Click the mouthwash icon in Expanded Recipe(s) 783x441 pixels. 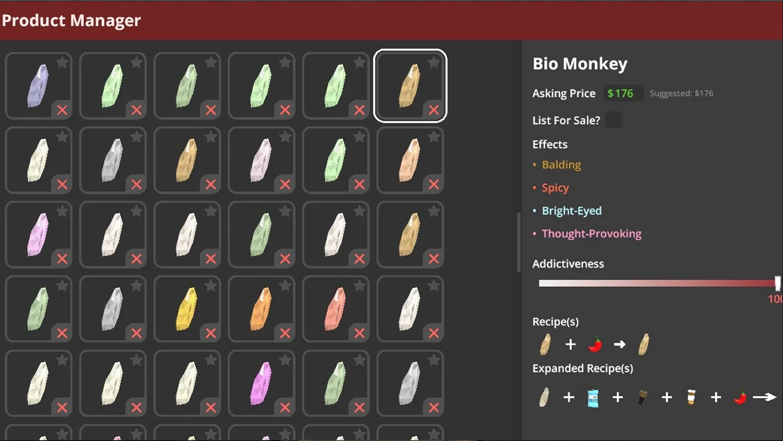click(x=593, y=397)
